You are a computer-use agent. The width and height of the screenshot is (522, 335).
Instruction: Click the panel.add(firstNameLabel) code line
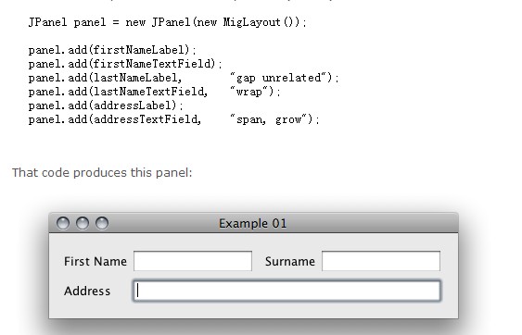[112, 50]
